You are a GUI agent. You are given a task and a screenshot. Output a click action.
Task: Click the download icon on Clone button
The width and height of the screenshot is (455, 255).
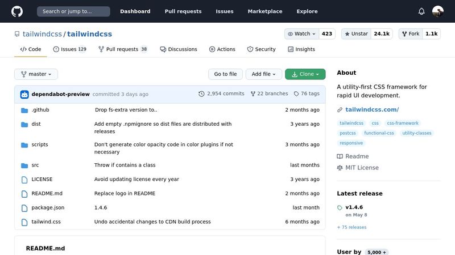295,74
